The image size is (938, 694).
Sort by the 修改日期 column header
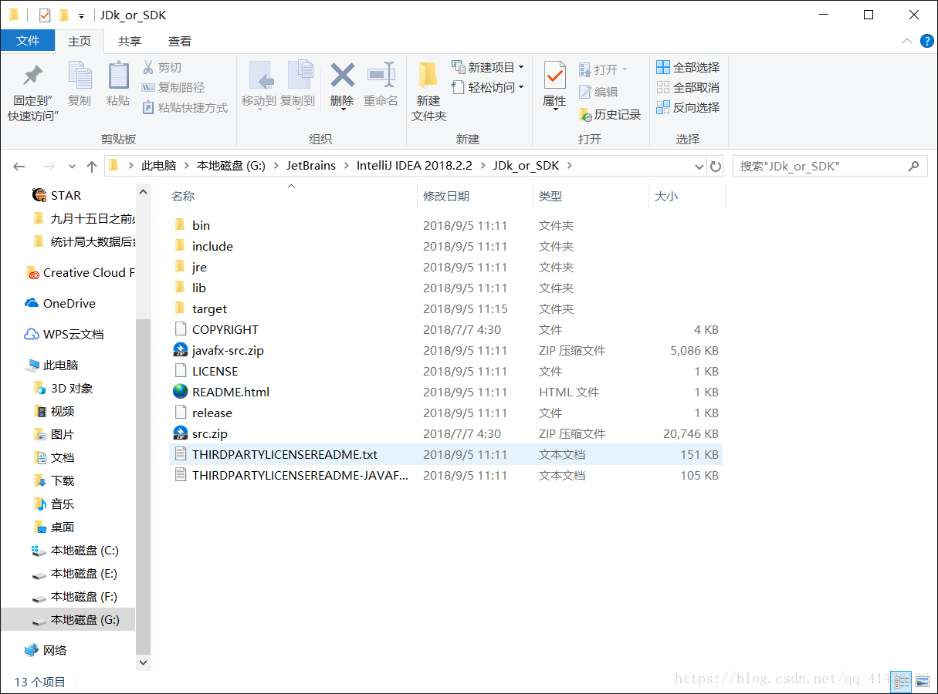(446, 197)
